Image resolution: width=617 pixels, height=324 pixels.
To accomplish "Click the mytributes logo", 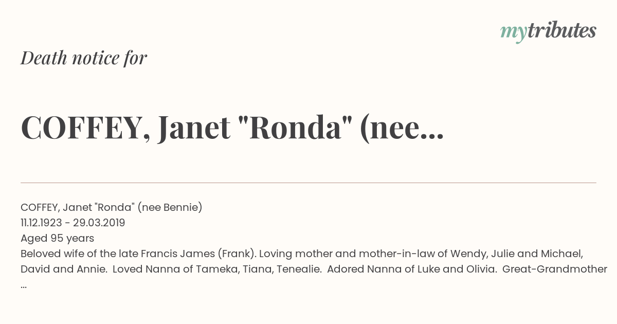I will tap(548, 31).
